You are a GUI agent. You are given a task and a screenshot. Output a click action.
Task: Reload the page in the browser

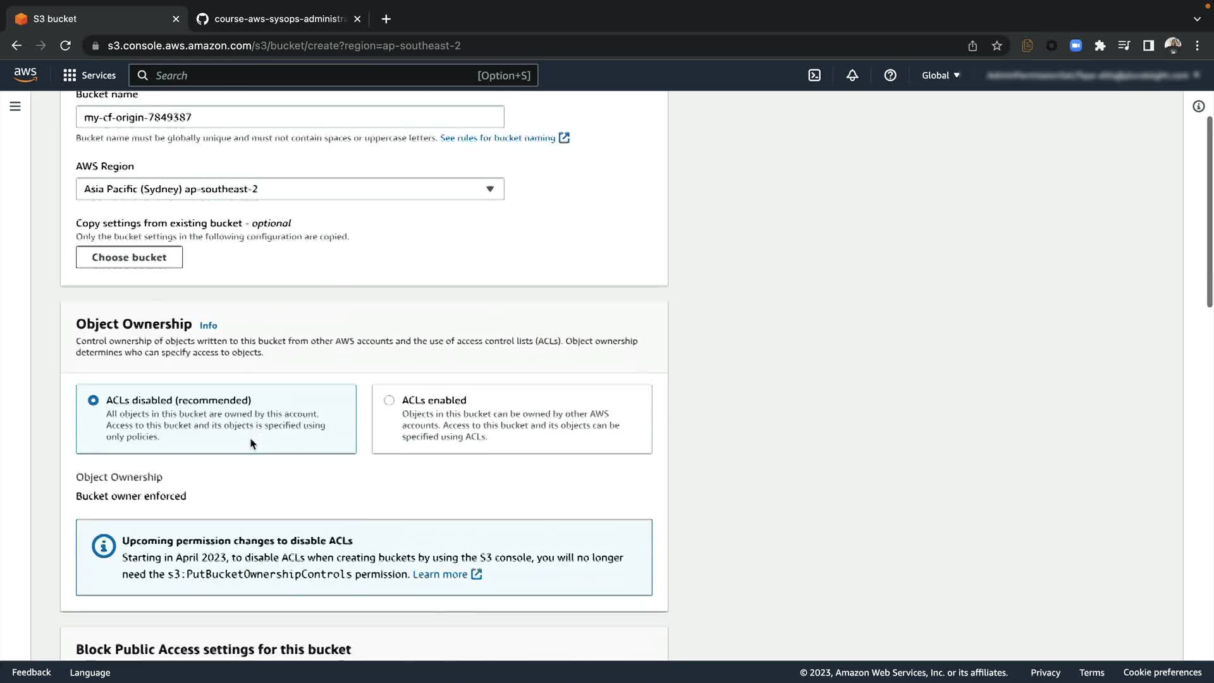pyautogui.click(x=65, y=46)
